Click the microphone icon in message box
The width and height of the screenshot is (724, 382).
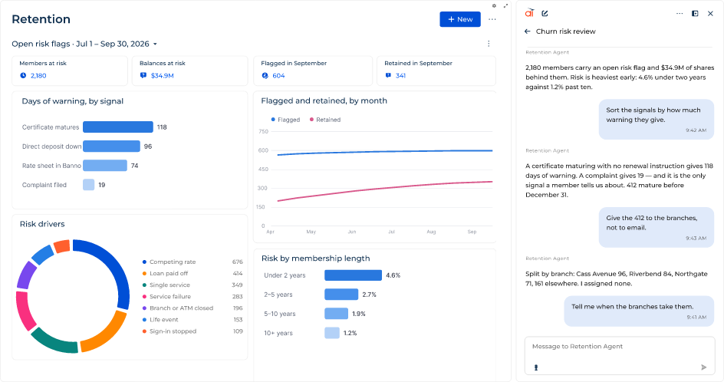point(536,367)
